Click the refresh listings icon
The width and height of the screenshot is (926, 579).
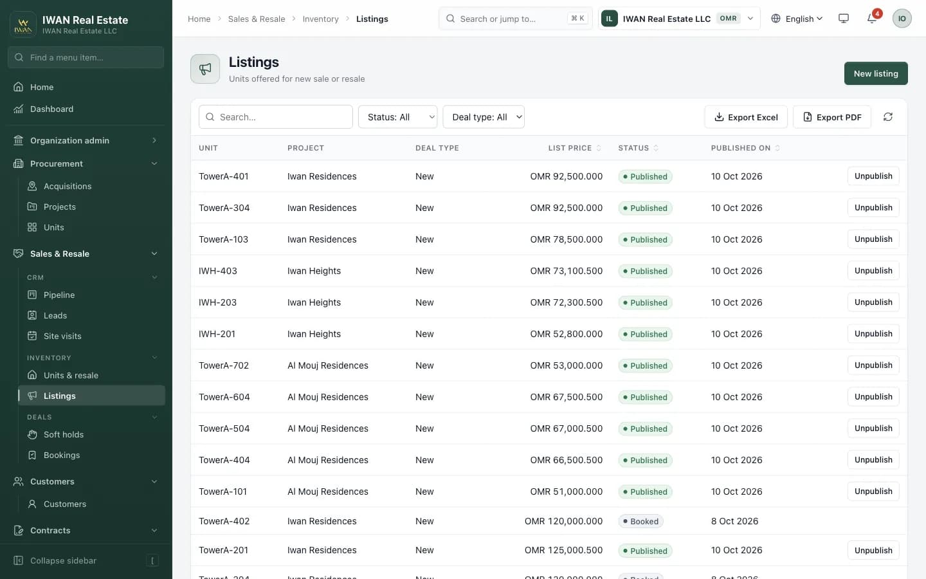(888, 117)
